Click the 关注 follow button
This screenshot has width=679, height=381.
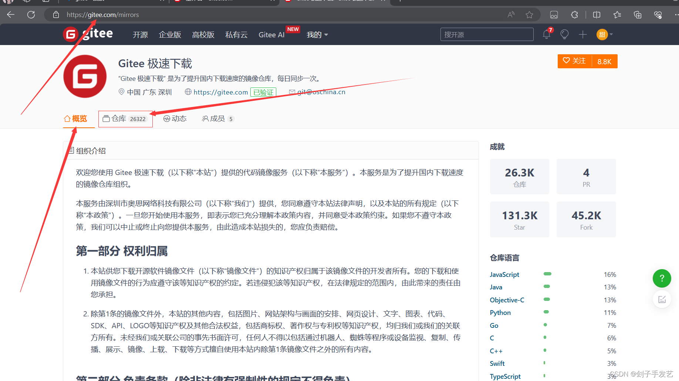coord(574,61)
